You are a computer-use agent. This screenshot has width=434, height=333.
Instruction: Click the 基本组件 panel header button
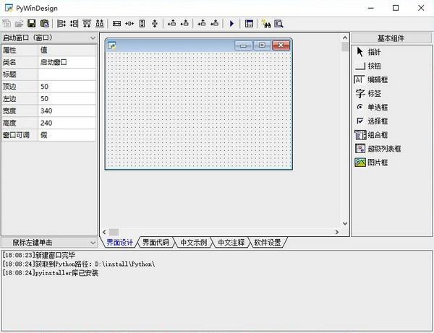[391, 38]
